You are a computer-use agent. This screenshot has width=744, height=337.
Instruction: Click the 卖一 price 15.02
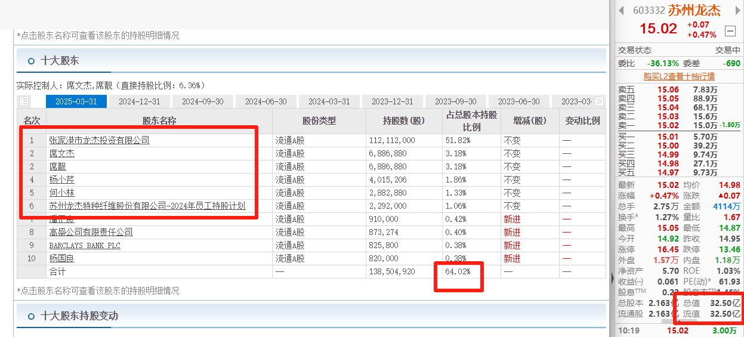tap(668, 125)
